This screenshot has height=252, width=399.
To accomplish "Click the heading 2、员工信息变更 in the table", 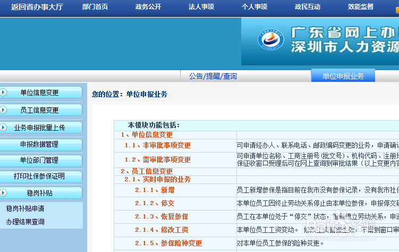I will coord(147,171).
